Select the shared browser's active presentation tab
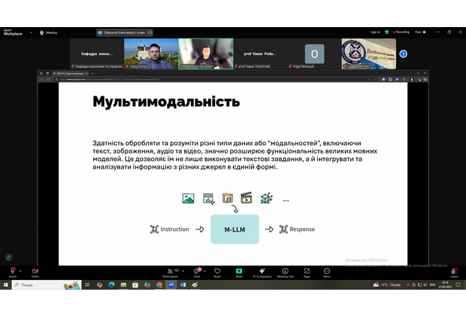 pyautogui.click(x=70, y=74)
